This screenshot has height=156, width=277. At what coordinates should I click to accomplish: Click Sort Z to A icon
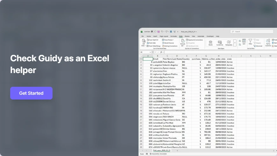(x=240, y=44)
